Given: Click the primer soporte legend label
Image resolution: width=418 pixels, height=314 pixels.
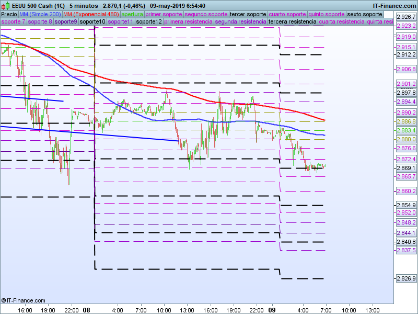Looking at the screenshot, I should click(x=164, y=14).
